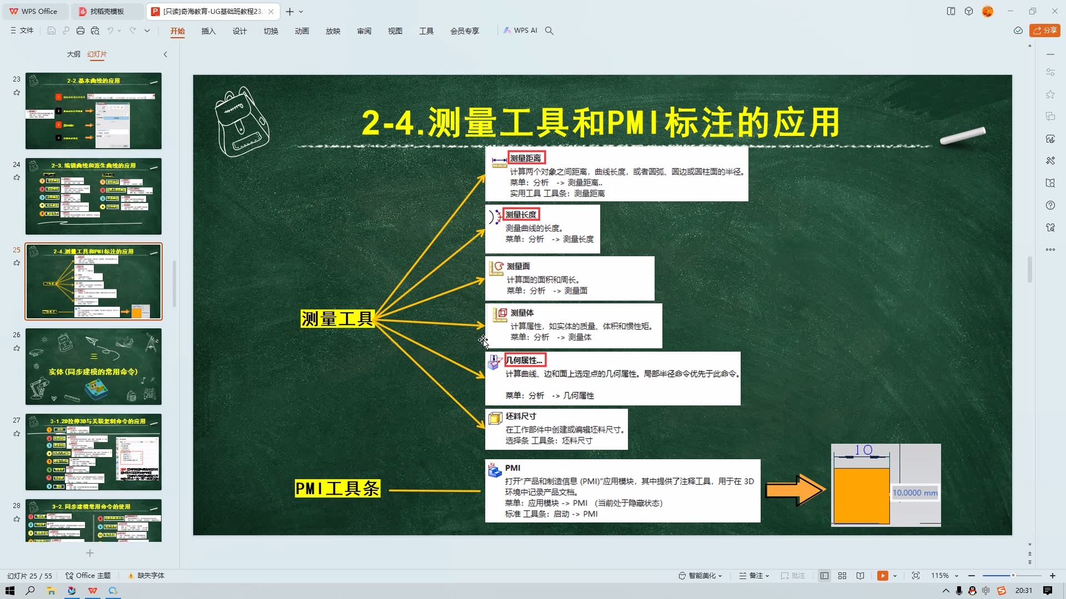The width and height of the screenshot is (1066, 599).
Task: Open print preview icon next to Print
Action: tap(95, 31)
